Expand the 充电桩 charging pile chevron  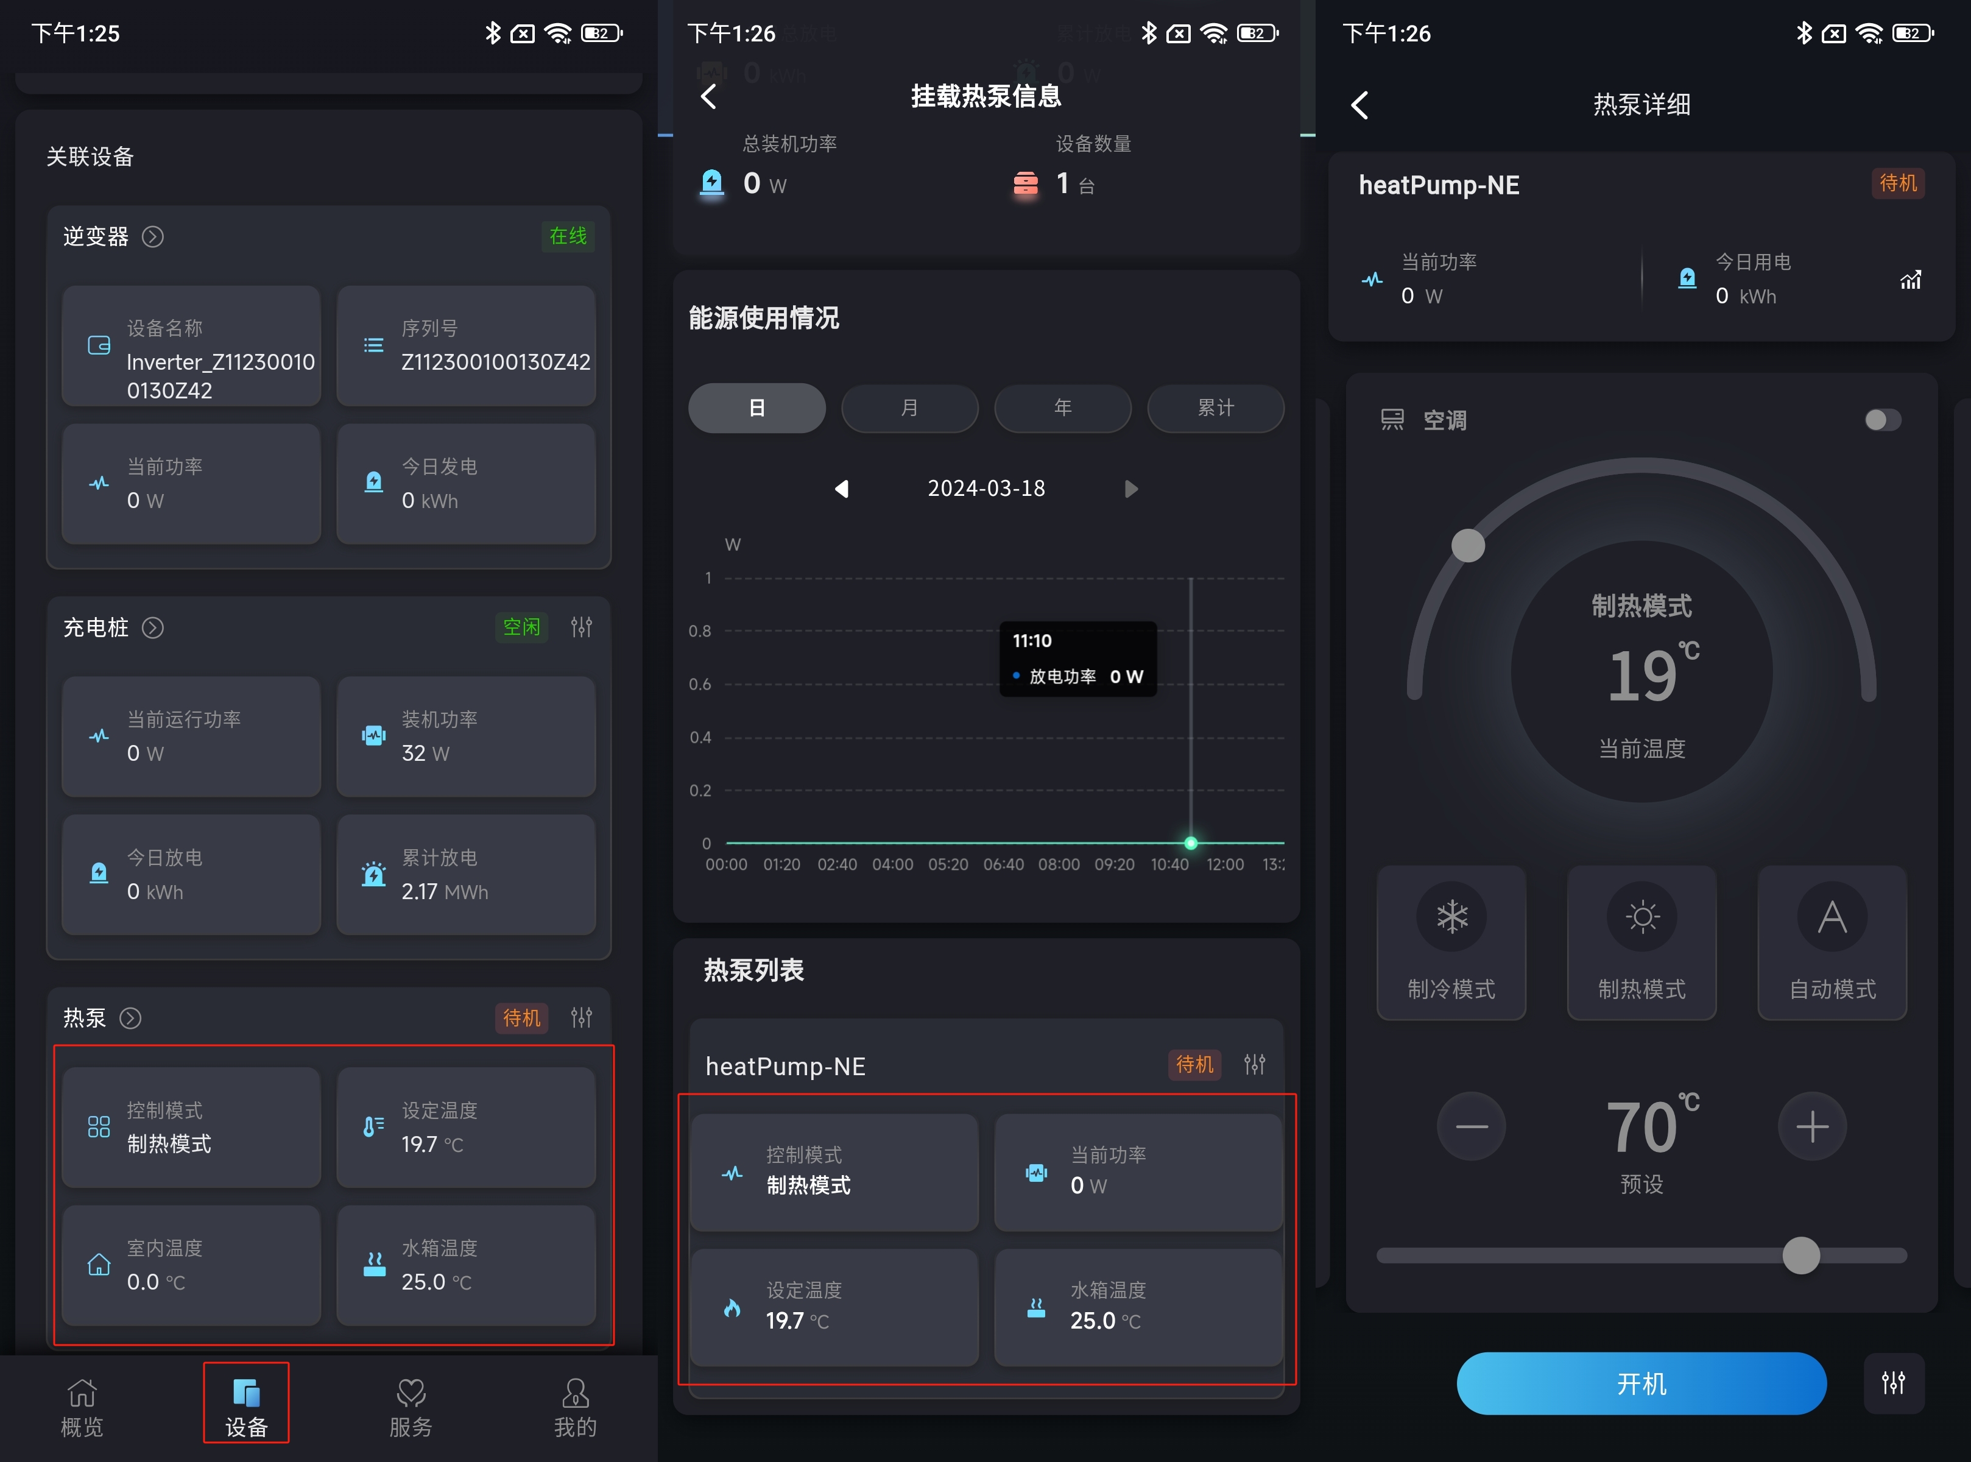pos(153,627)
